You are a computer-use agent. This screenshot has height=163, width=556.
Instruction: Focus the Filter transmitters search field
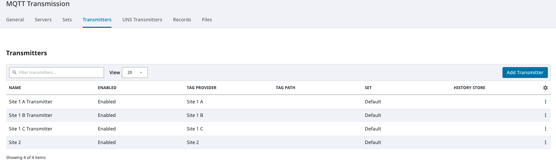point(59,73)
